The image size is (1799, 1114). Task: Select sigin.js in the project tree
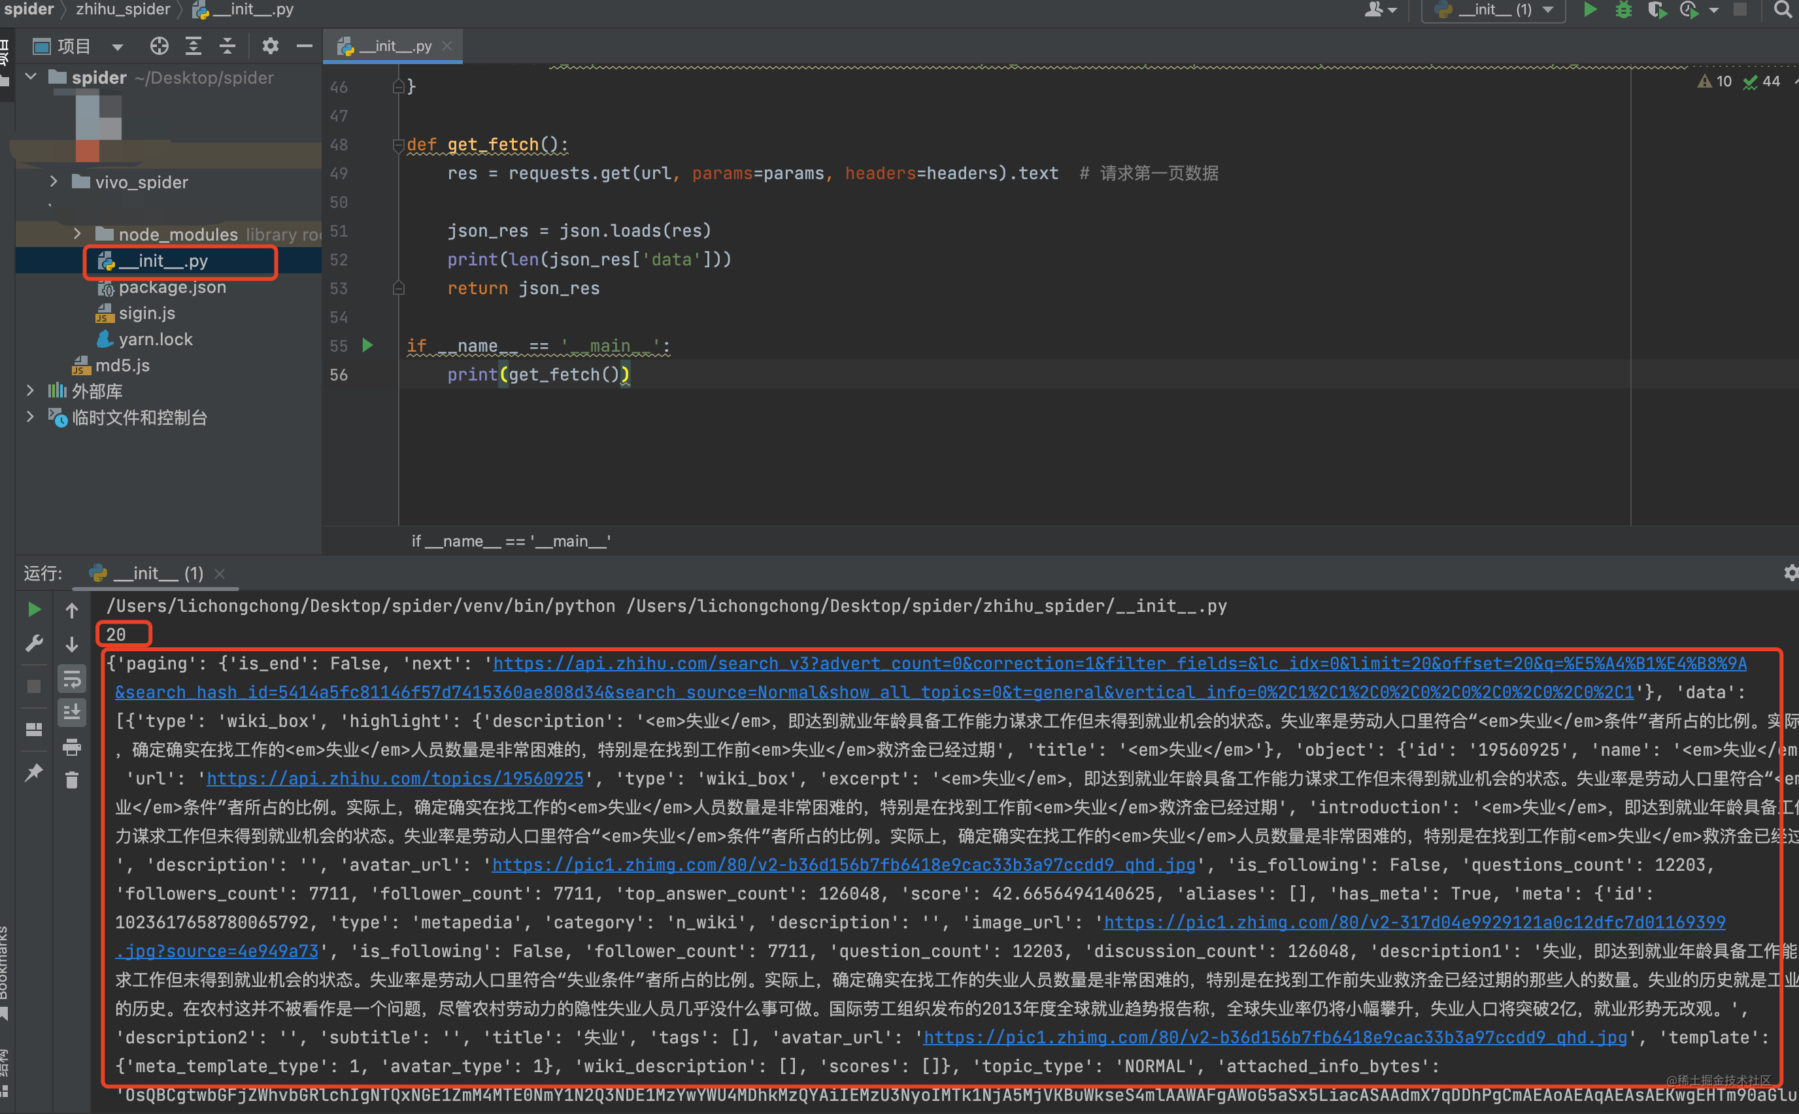[146, 313]
